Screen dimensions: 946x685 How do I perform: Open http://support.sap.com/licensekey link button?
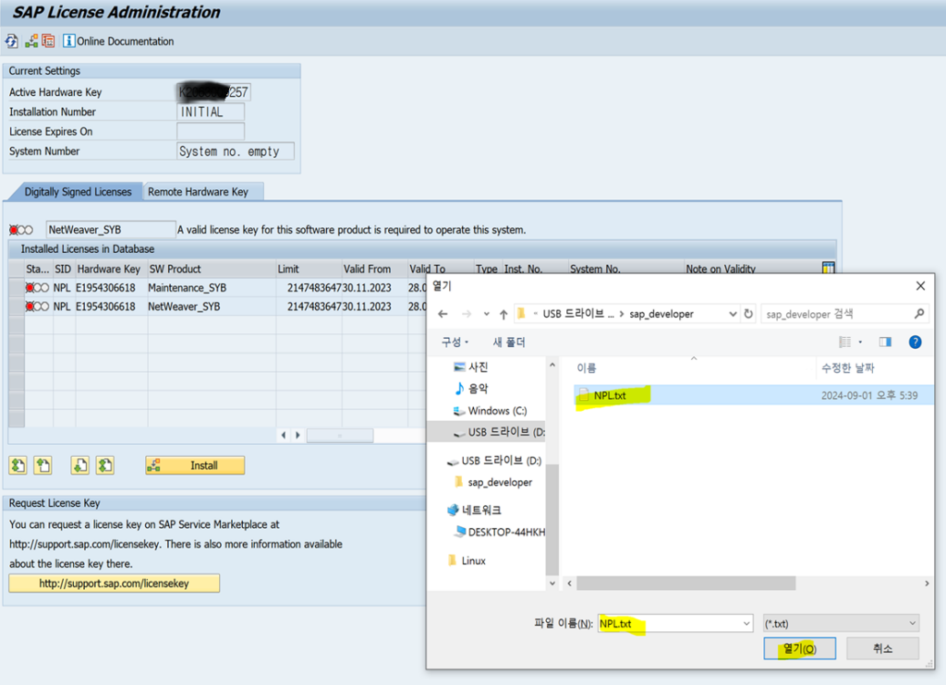pyautogui.click(x=114, y=583)
